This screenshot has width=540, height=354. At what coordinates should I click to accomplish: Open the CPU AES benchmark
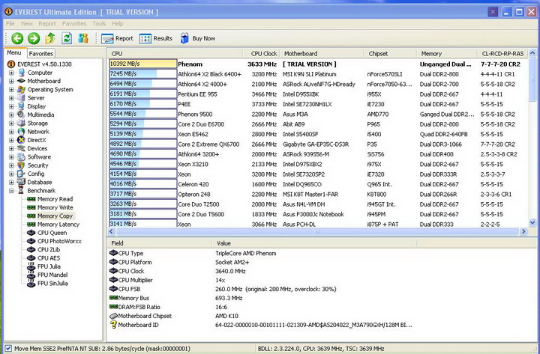coord(43,258)
